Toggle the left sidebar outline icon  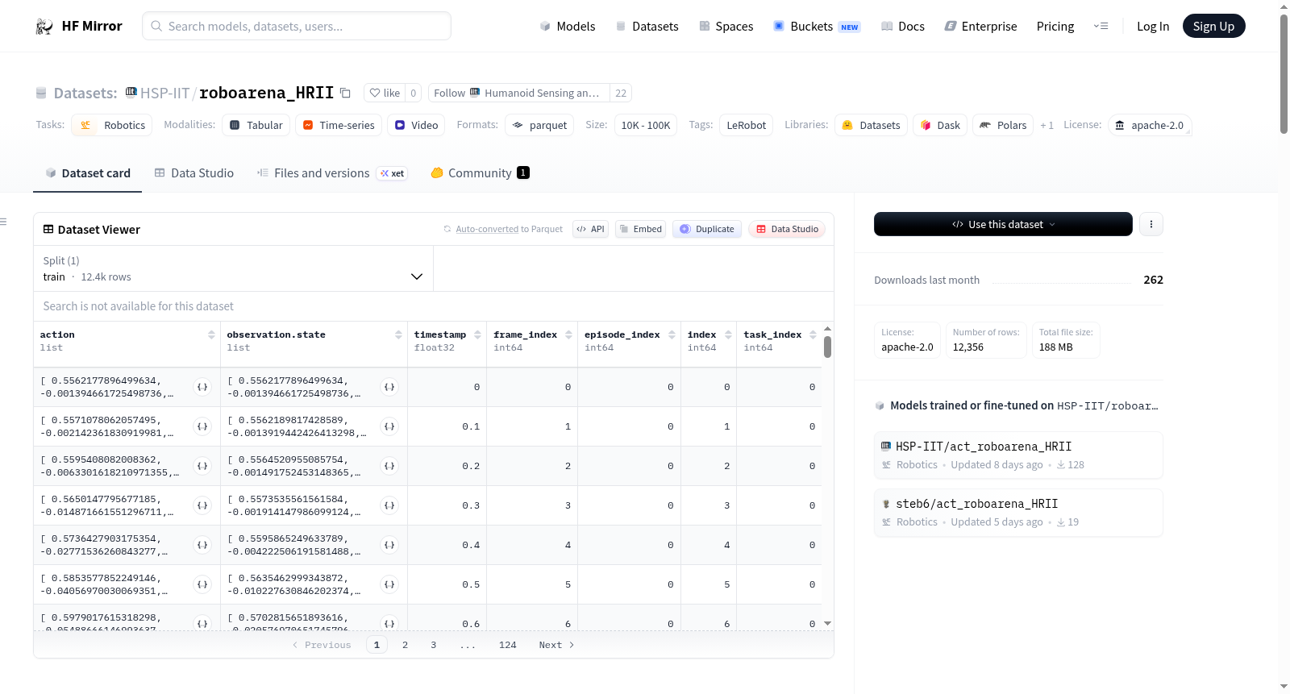tap(3, 222)
